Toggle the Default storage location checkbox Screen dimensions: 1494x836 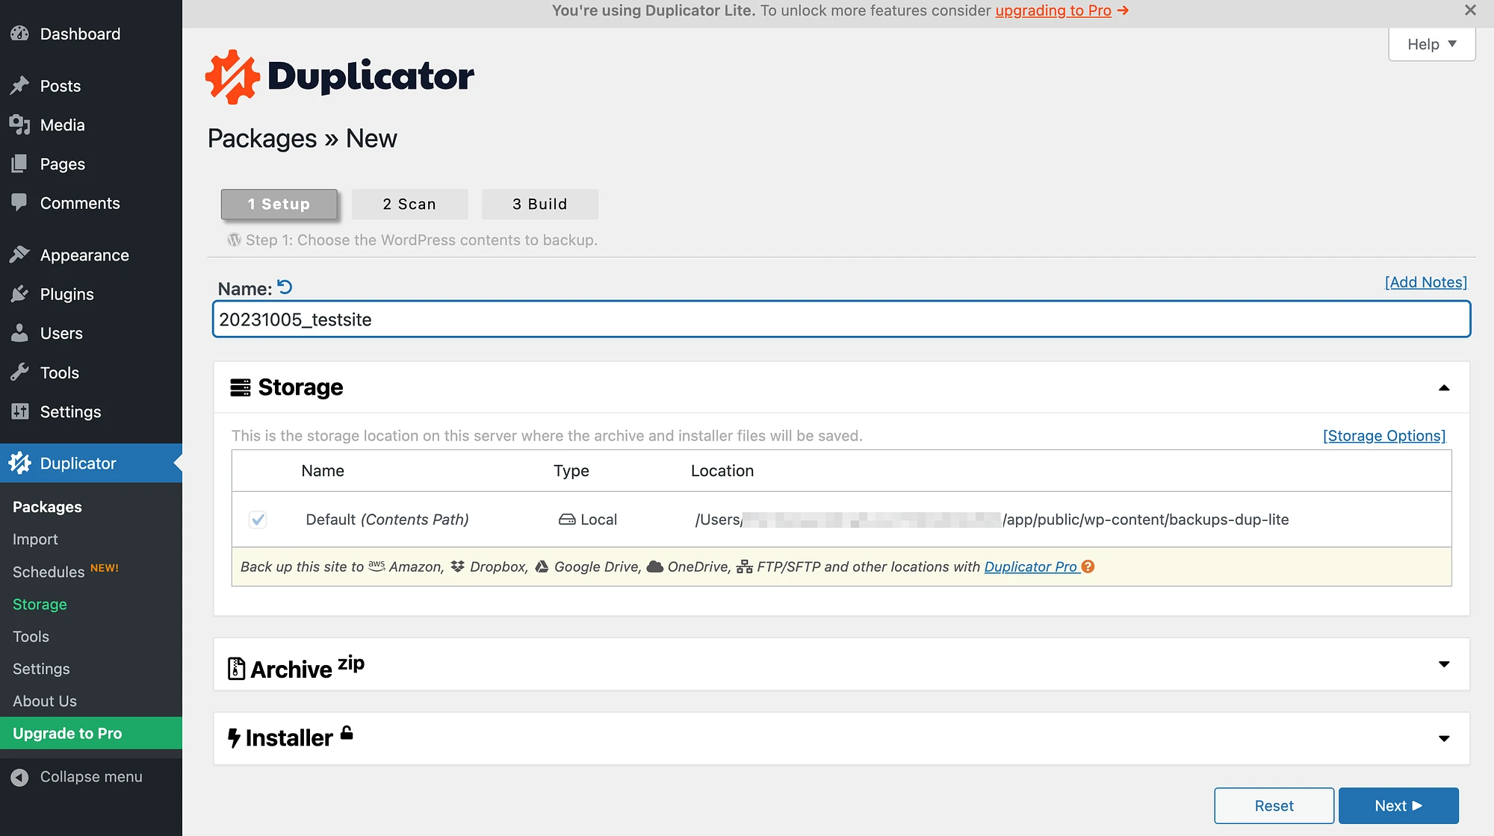(258, 519)
